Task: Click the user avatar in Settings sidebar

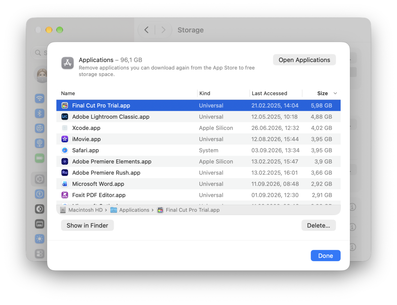Action: coord(41,75)
